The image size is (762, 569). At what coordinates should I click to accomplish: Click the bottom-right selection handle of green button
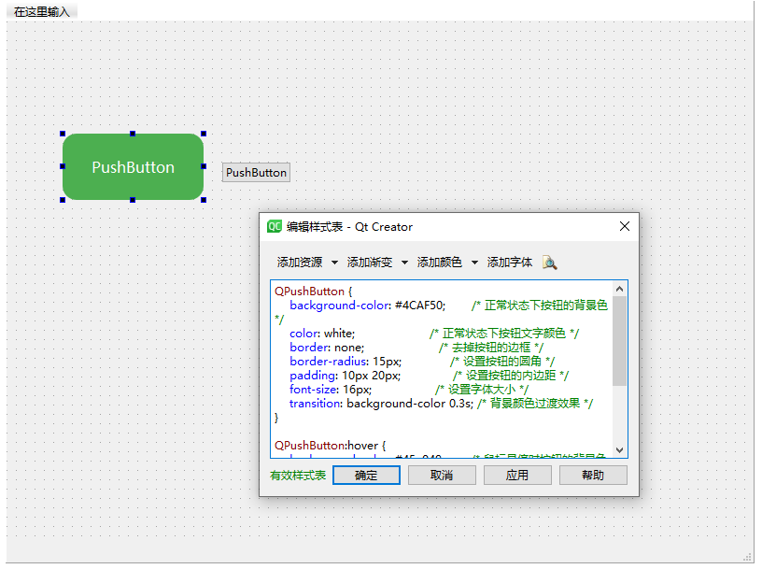[204, 200]
